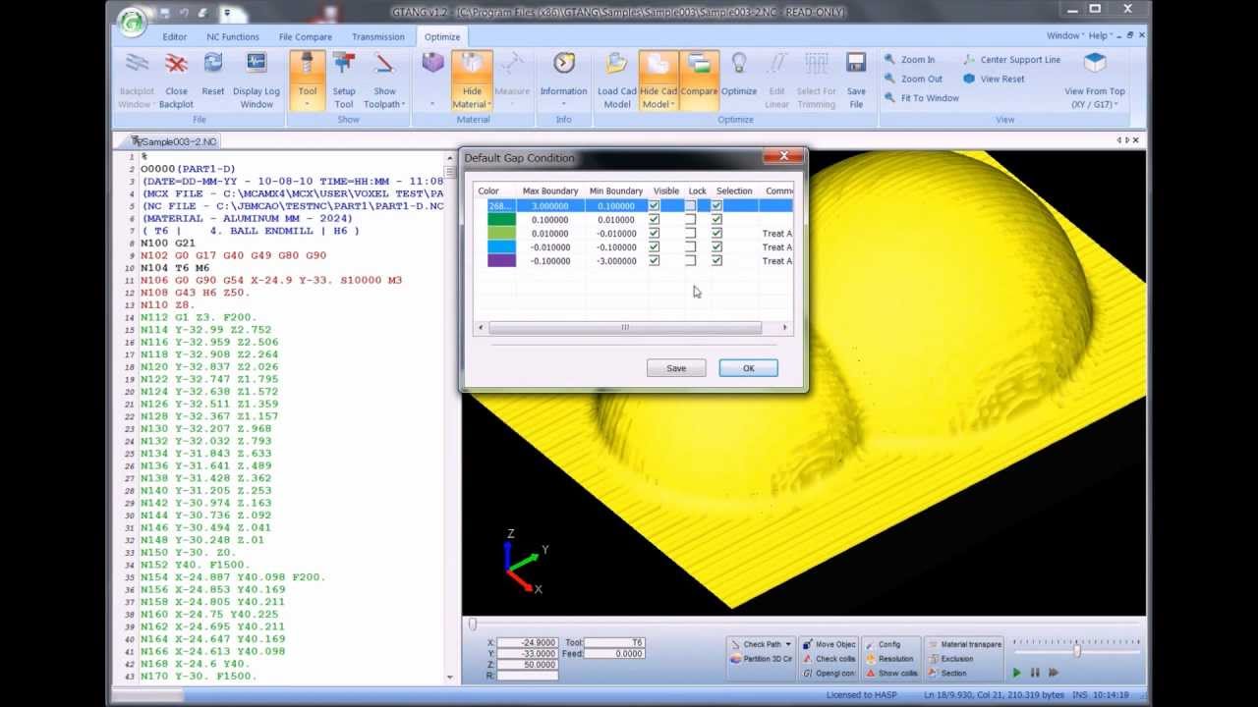The image size is (1258, 707).
Task: Click the Move Object tool in bottom panel
Action: (829, 645)
